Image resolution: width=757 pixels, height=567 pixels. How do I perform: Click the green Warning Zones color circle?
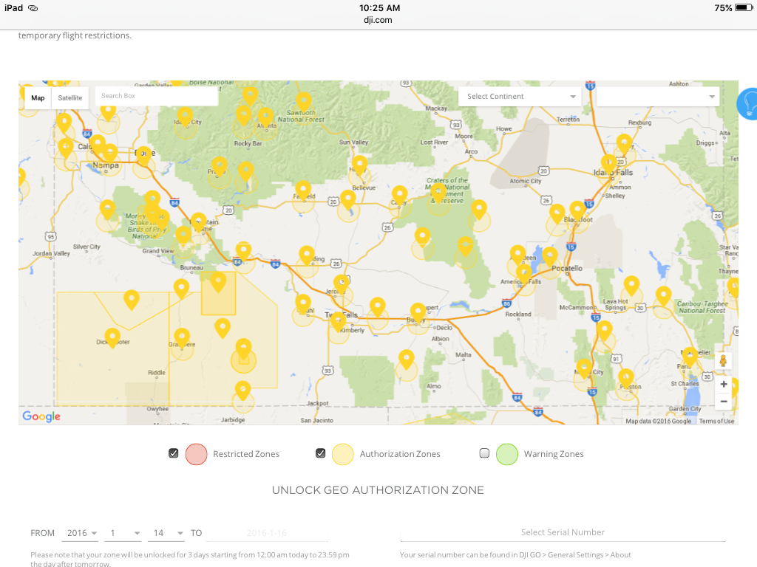[507, 454]
